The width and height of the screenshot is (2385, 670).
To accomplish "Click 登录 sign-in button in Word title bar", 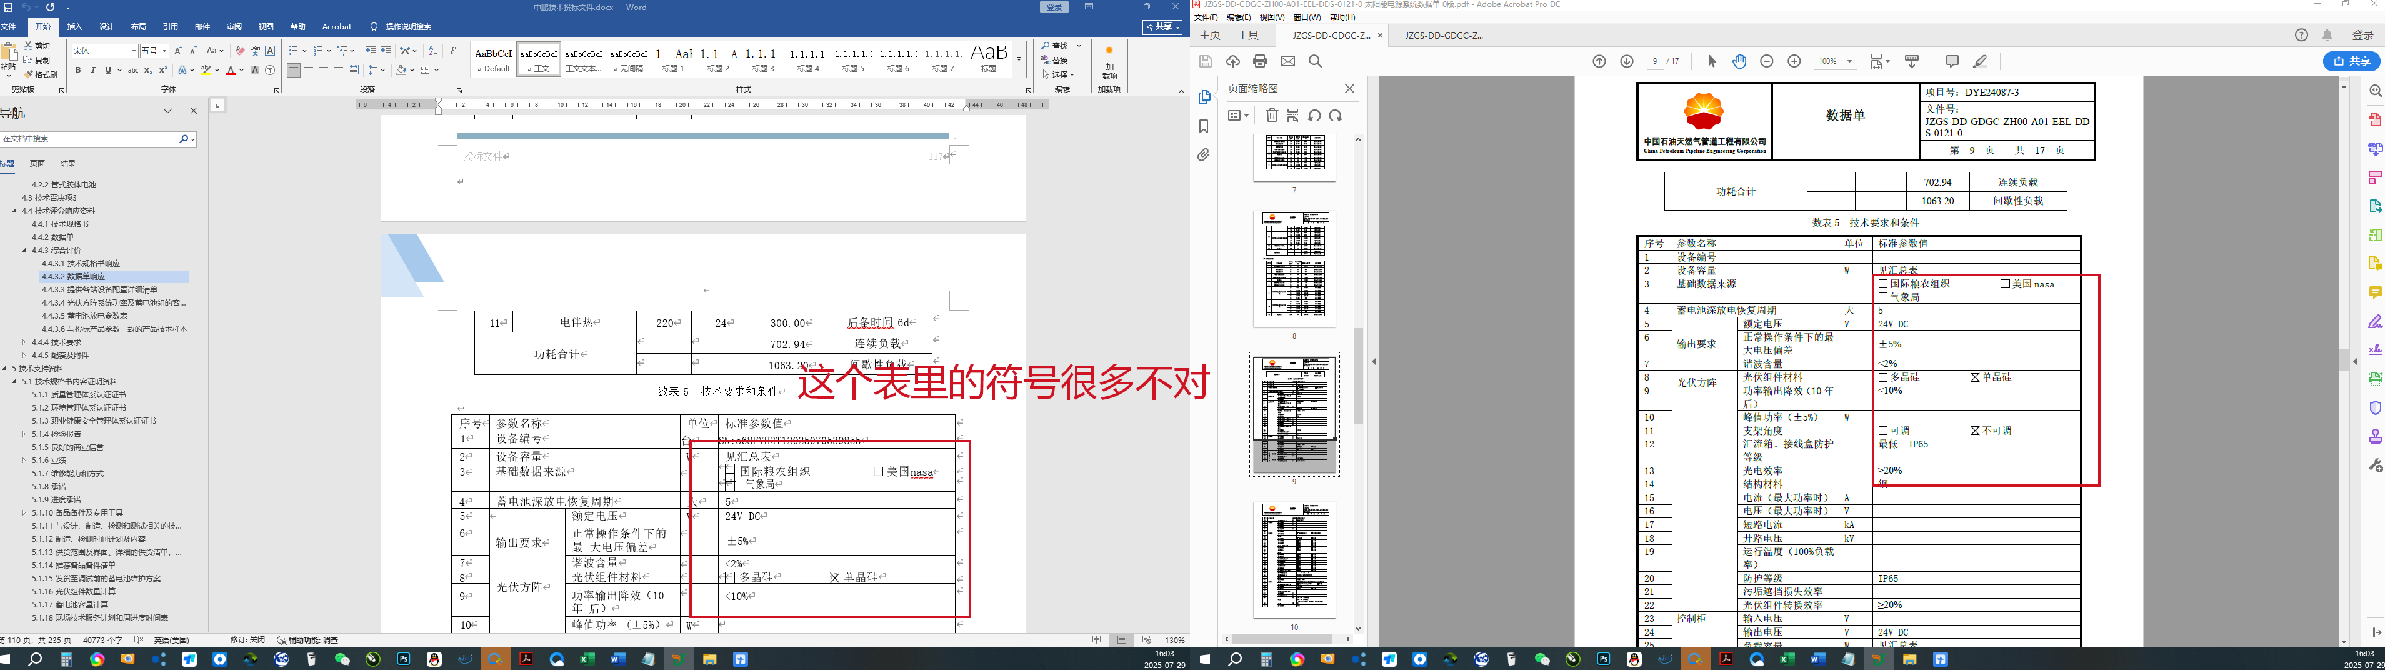I will click(x=1054, y=7).
